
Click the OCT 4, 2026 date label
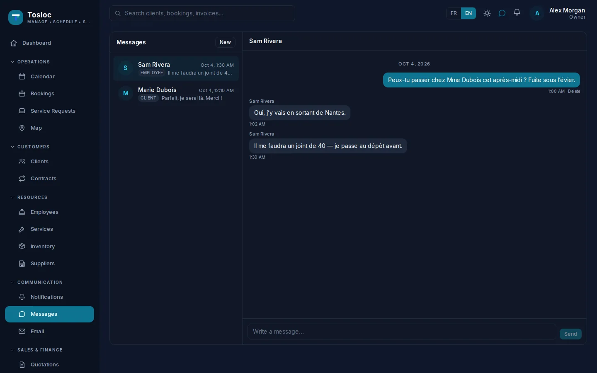pyautogui.click(x=414, y=64)
